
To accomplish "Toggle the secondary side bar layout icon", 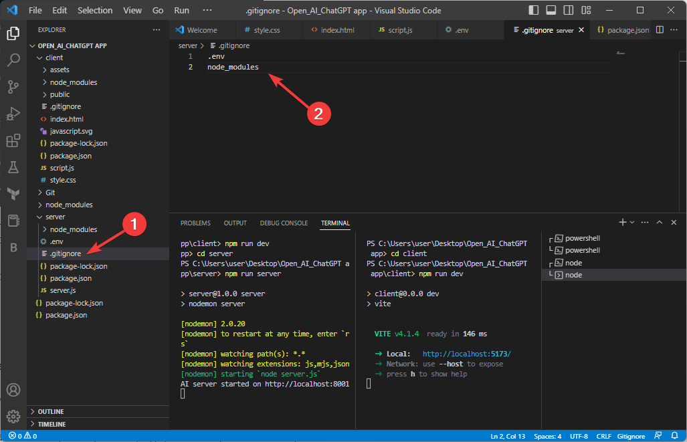I will pyautogui.click(x=569, y=10).
